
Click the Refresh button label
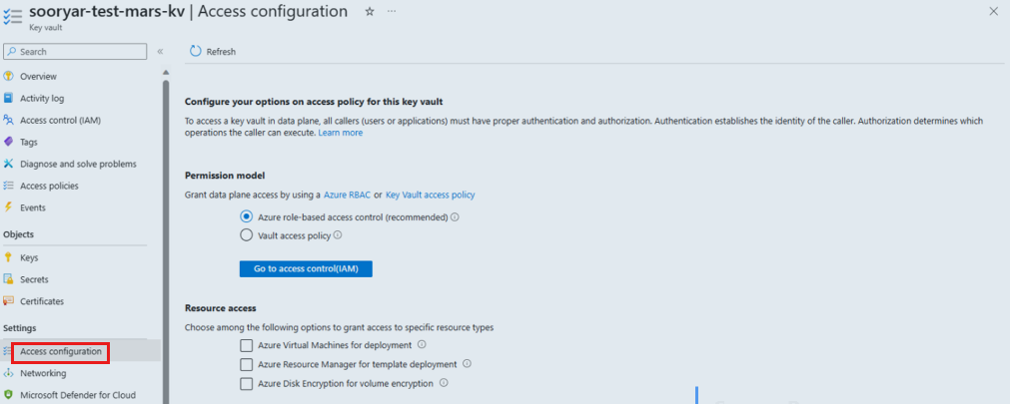click(x=221, y=52)
